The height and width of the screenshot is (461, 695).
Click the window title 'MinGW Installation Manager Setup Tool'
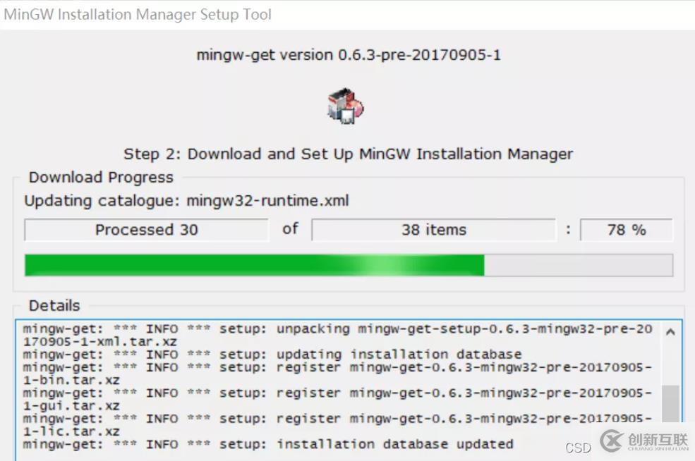click(x=138, y=14)
